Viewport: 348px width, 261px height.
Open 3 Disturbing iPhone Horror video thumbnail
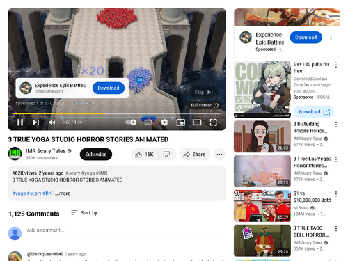(262, 136)
